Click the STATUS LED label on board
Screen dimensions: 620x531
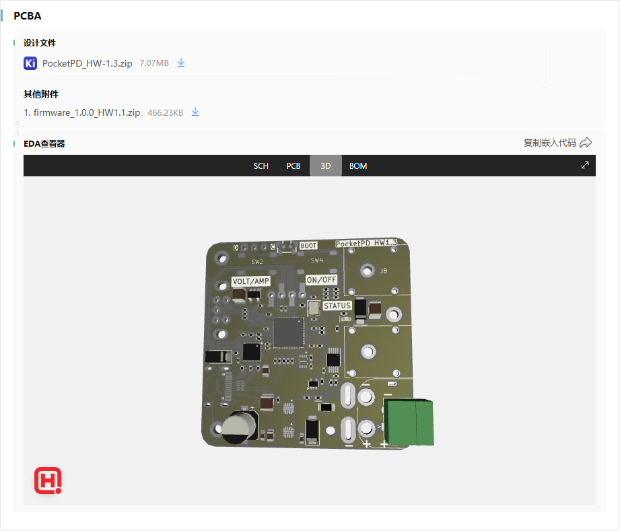[337, 306]
